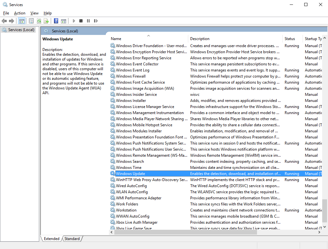Select WinHTTP Web Proxy Auto-Discovery Service

tap(216, 179)
